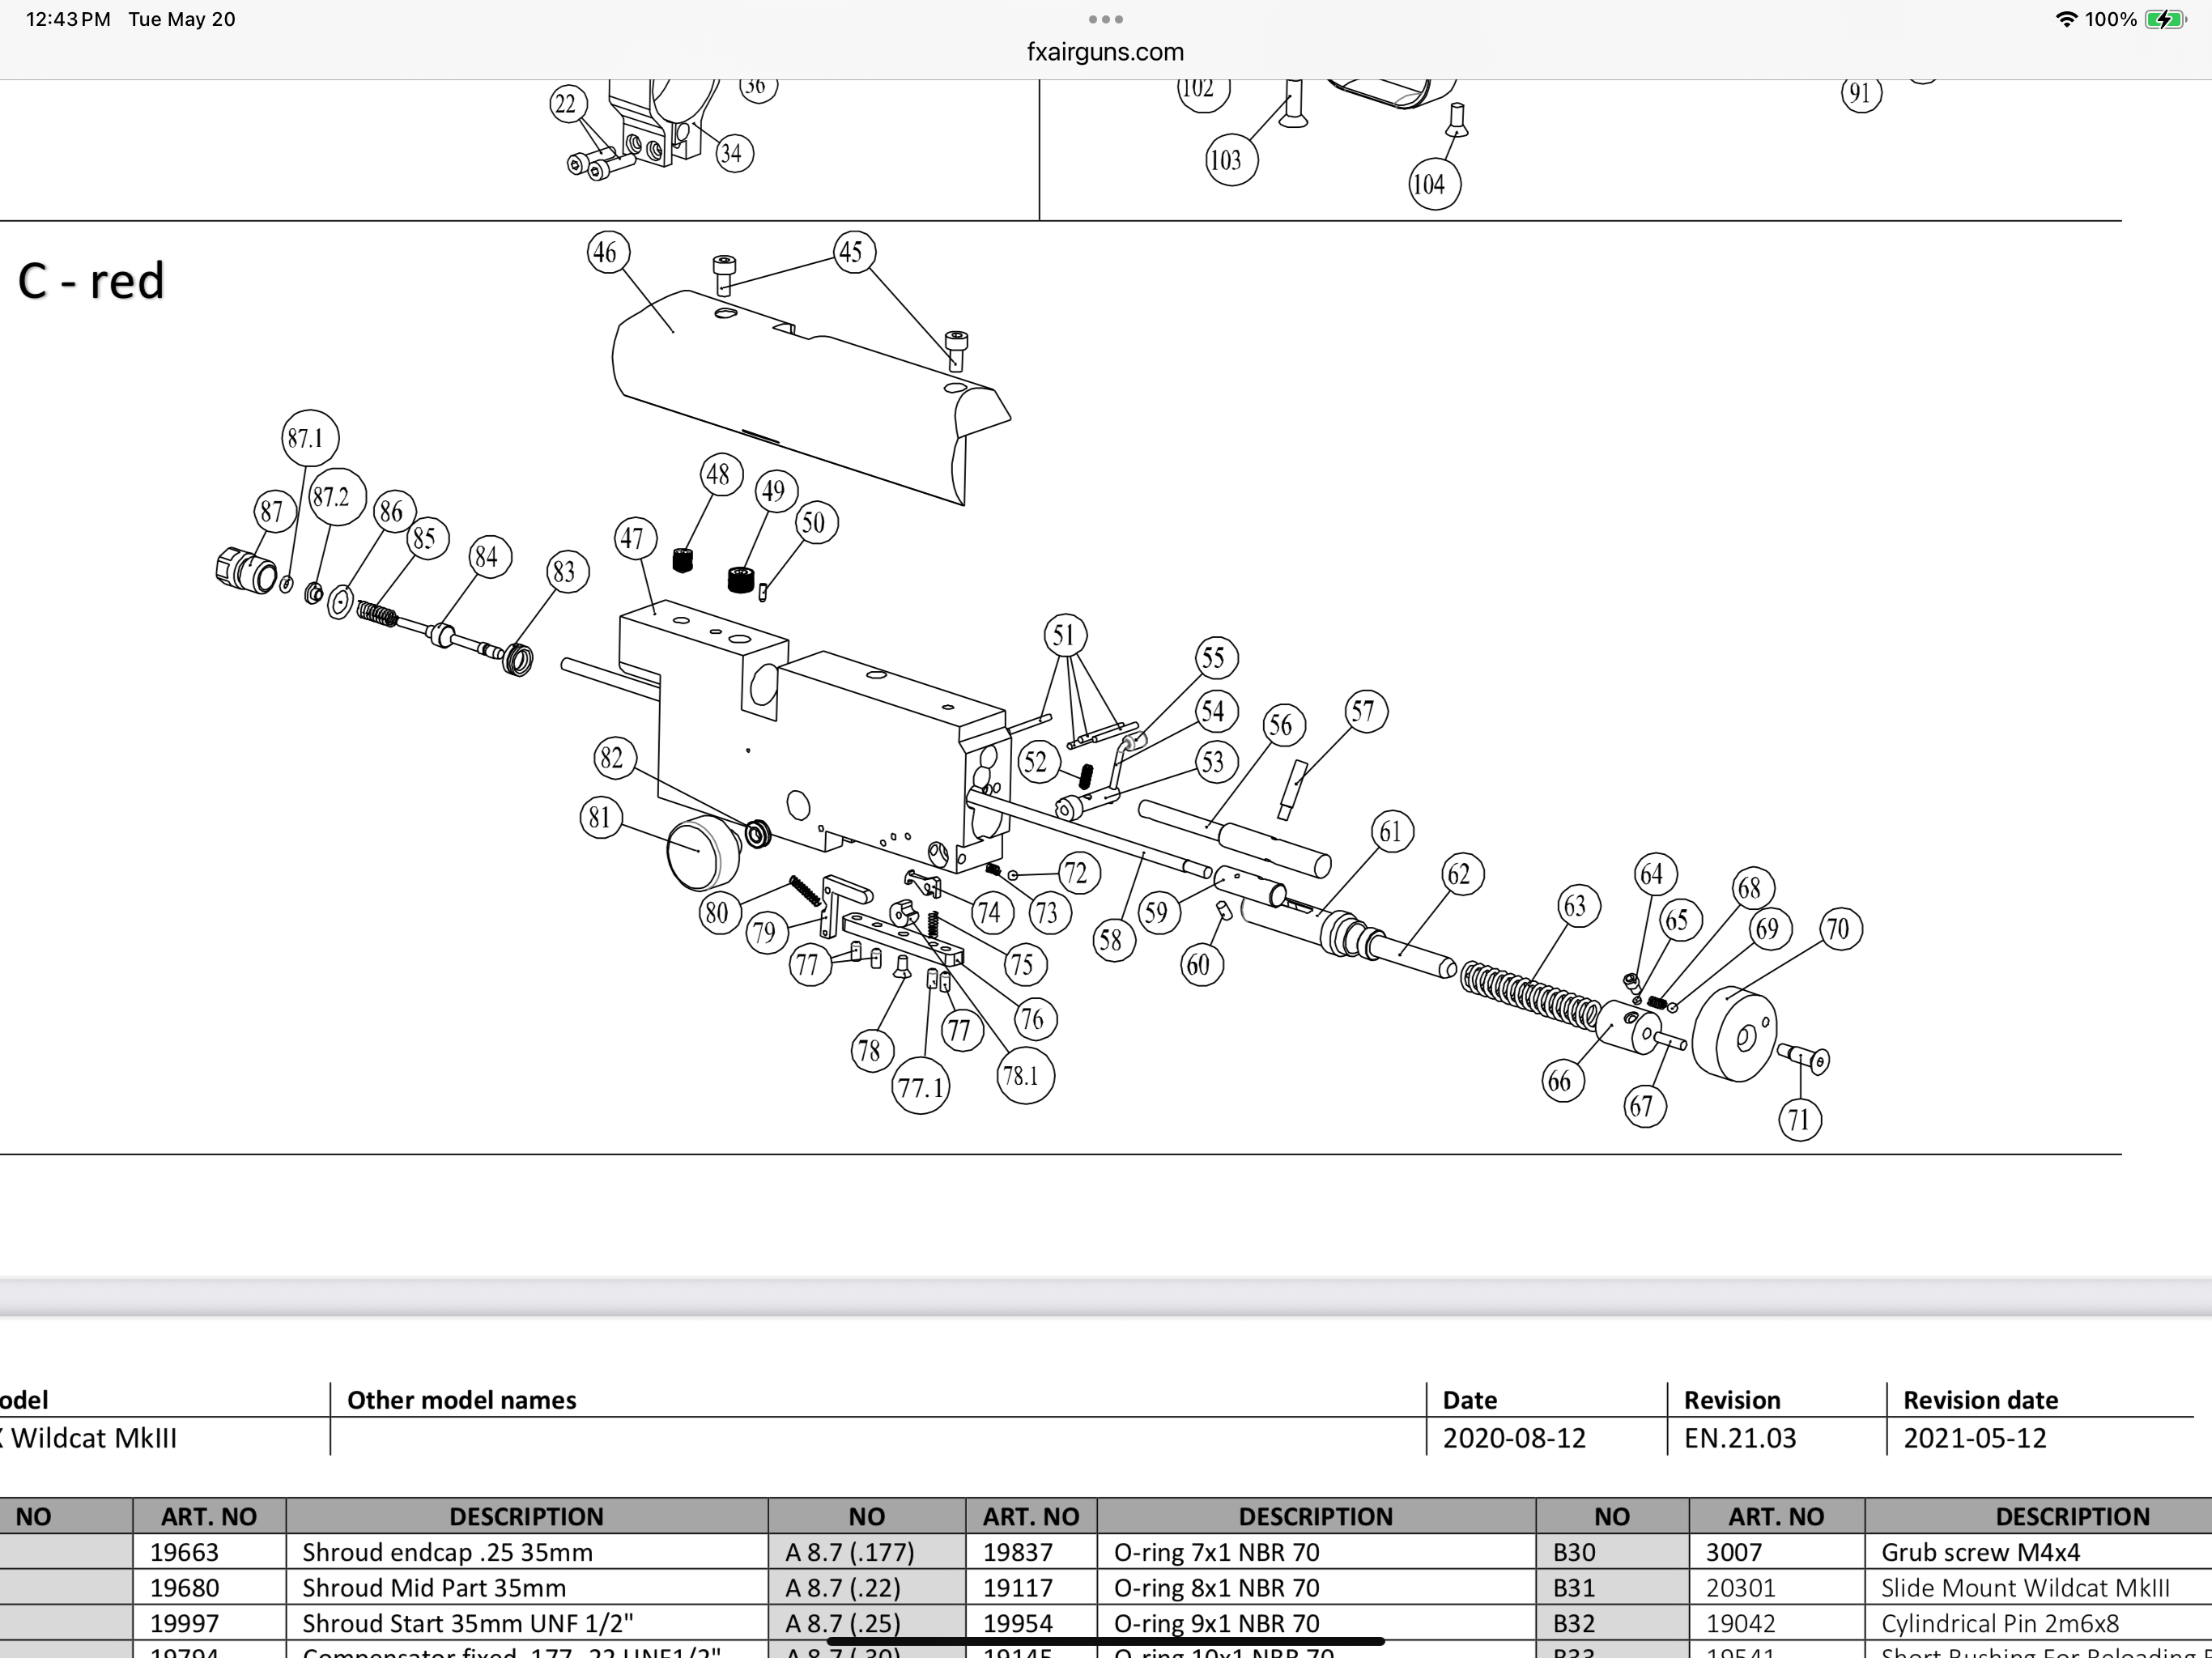Select part callout 46 on diagram
2212x1658 pixels.
coord(608,252)
